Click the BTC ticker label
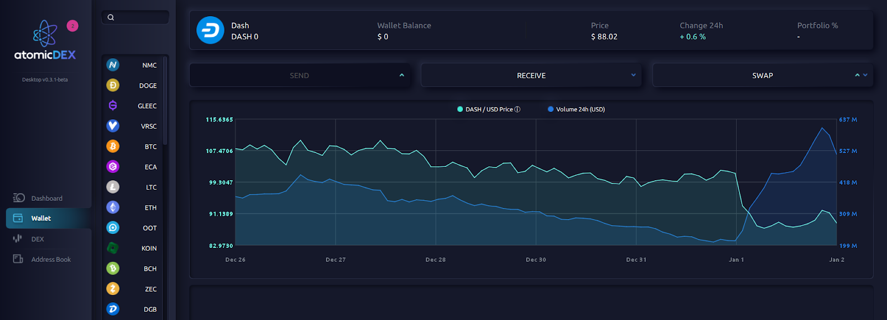The width and height of the screenshot is (887, 320). coord(151,146)
